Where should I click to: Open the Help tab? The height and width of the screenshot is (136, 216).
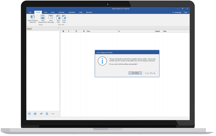[x=81, y=12]
